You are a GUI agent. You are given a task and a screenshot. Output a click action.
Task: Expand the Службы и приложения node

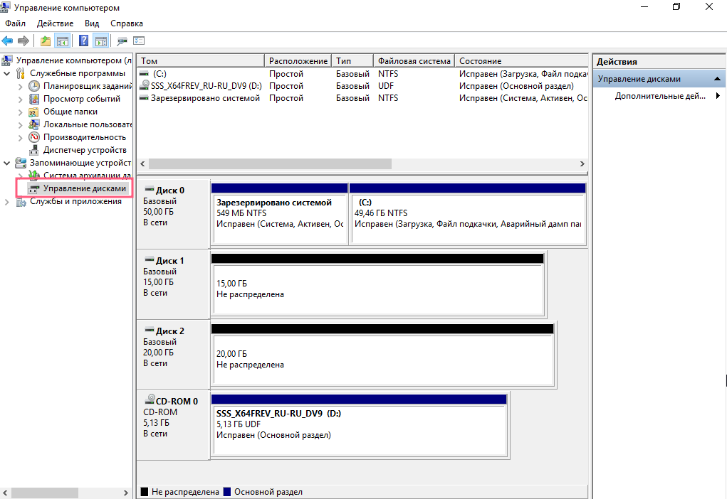(x=7, y=201)
